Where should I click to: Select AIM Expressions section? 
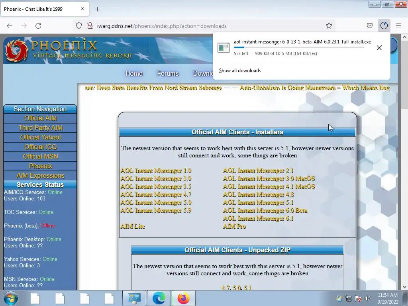[x=40, y=176]
